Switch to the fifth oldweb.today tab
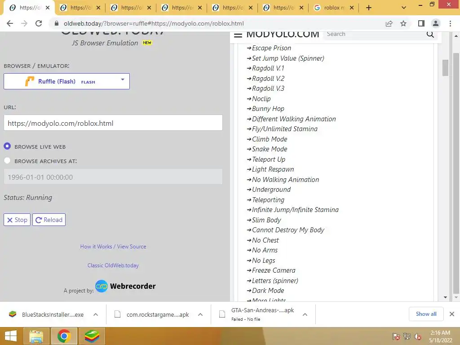Image resolution: width=460 pixels, height=345 pixels. coord(232,8)
